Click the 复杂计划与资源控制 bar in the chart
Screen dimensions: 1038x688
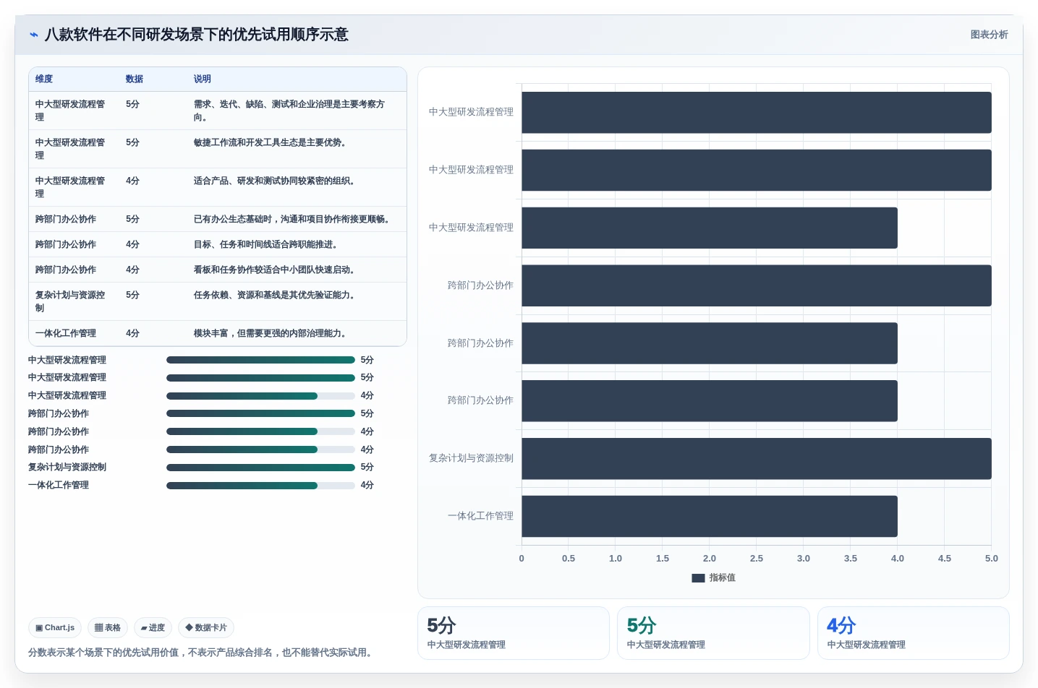[757, 458]
